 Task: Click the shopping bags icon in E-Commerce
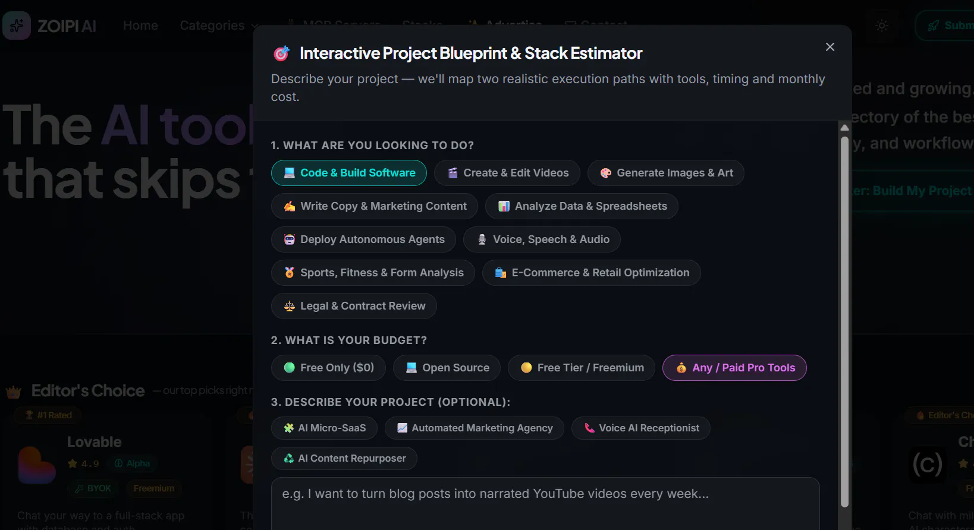click(501, 273)
